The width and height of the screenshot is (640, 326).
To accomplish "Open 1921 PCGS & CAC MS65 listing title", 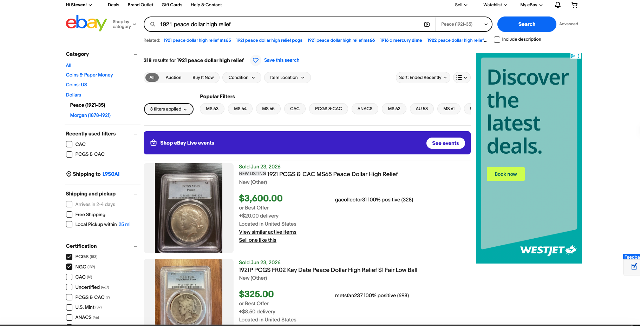I will click(332, 174).
